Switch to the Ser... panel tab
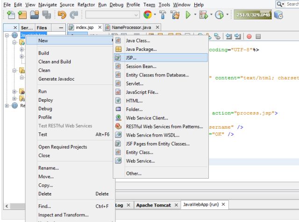The image size is (299, 222). 27,28
